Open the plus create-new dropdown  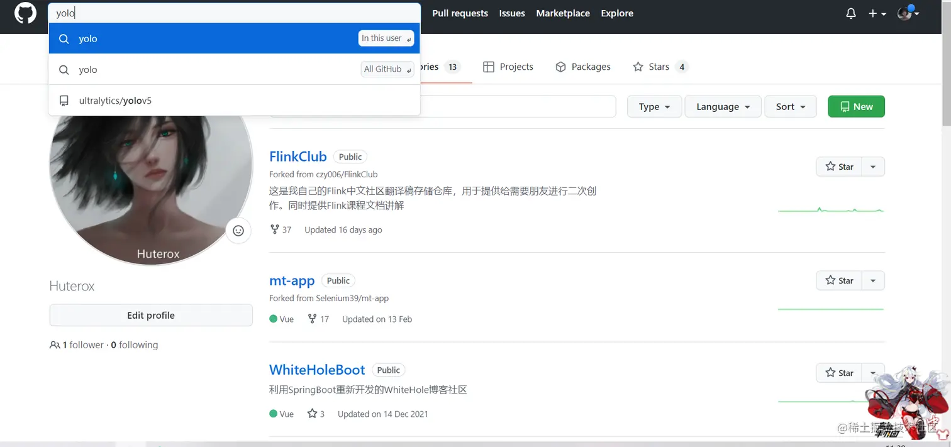877,13
